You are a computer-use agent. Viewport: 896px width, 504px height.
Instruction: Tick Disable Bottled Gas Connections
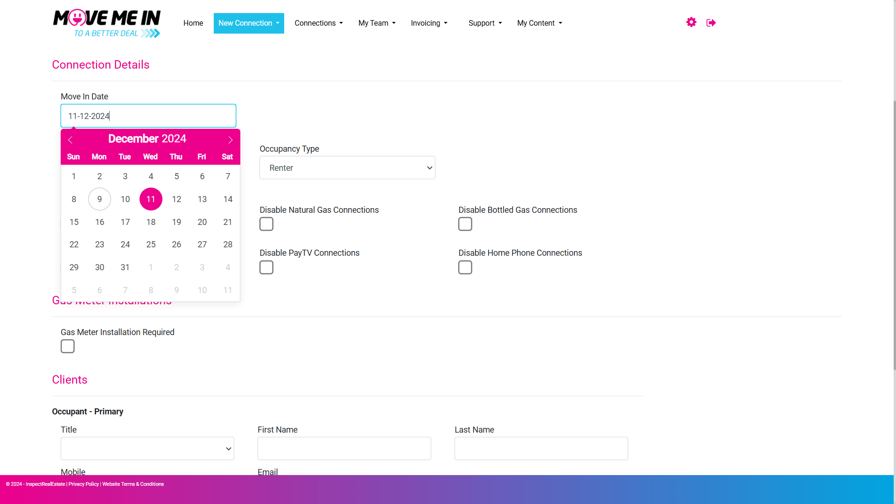click(x=465, y=224)
